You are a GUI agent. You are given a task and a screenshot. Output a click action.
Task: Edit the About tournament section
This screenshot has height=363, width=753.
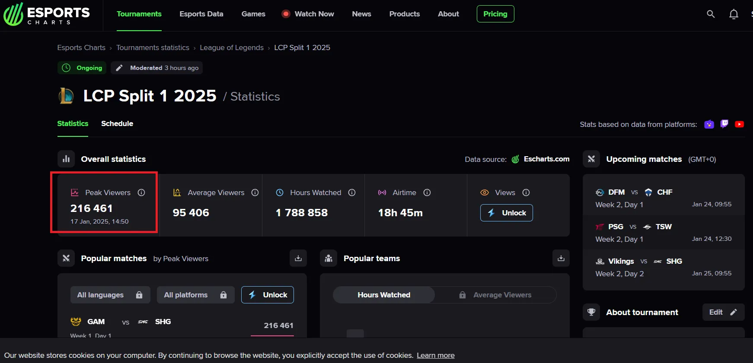tap(723, 312)
